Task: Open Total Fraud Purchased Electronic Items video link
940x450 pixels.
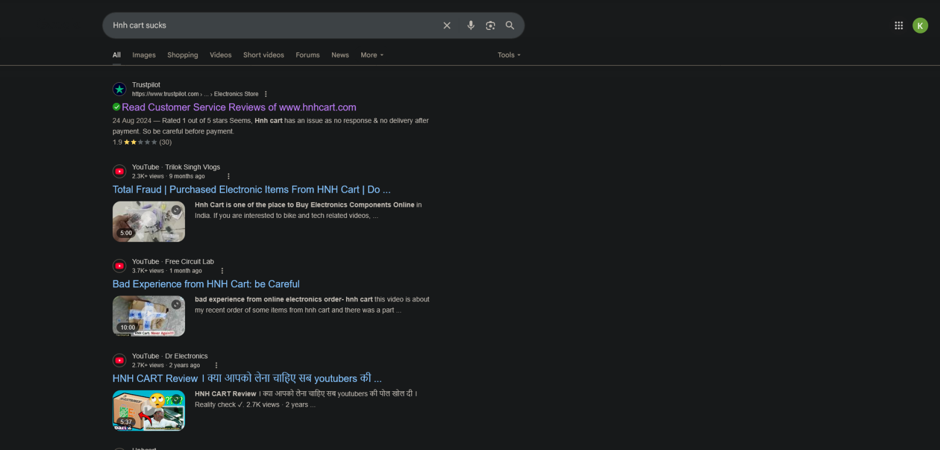Action: (251, 190)
